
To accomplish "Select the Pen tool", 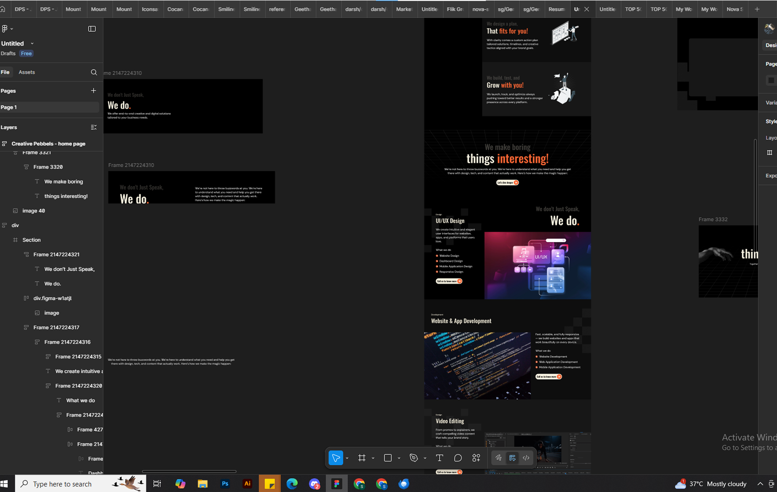I will [x=414, y=458].
